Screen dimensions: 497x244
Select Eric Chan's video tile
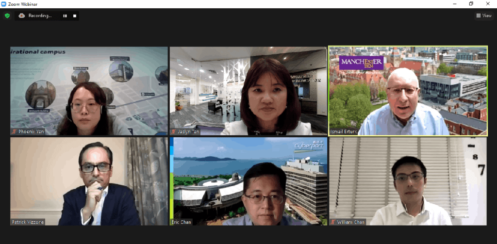pos(248,181)
